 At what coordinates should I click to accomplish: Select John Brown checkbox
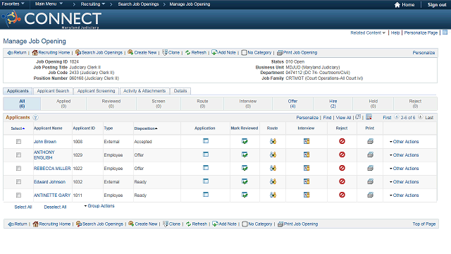(x=19, y=141)
